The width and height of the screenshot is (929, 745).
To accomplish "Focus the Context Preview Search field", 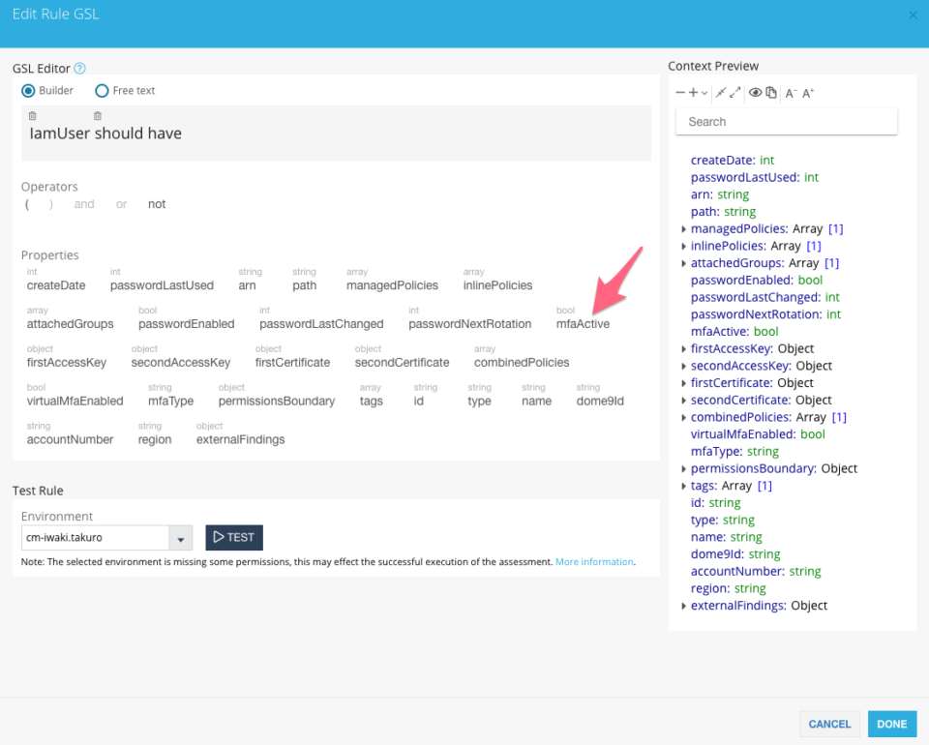I will point(786,121).
